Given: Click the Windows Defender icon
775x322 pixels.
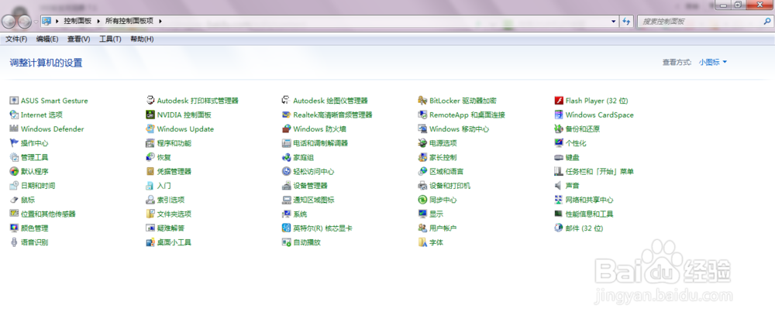Looking at the screenshot, I should click(x=14, y=129).
